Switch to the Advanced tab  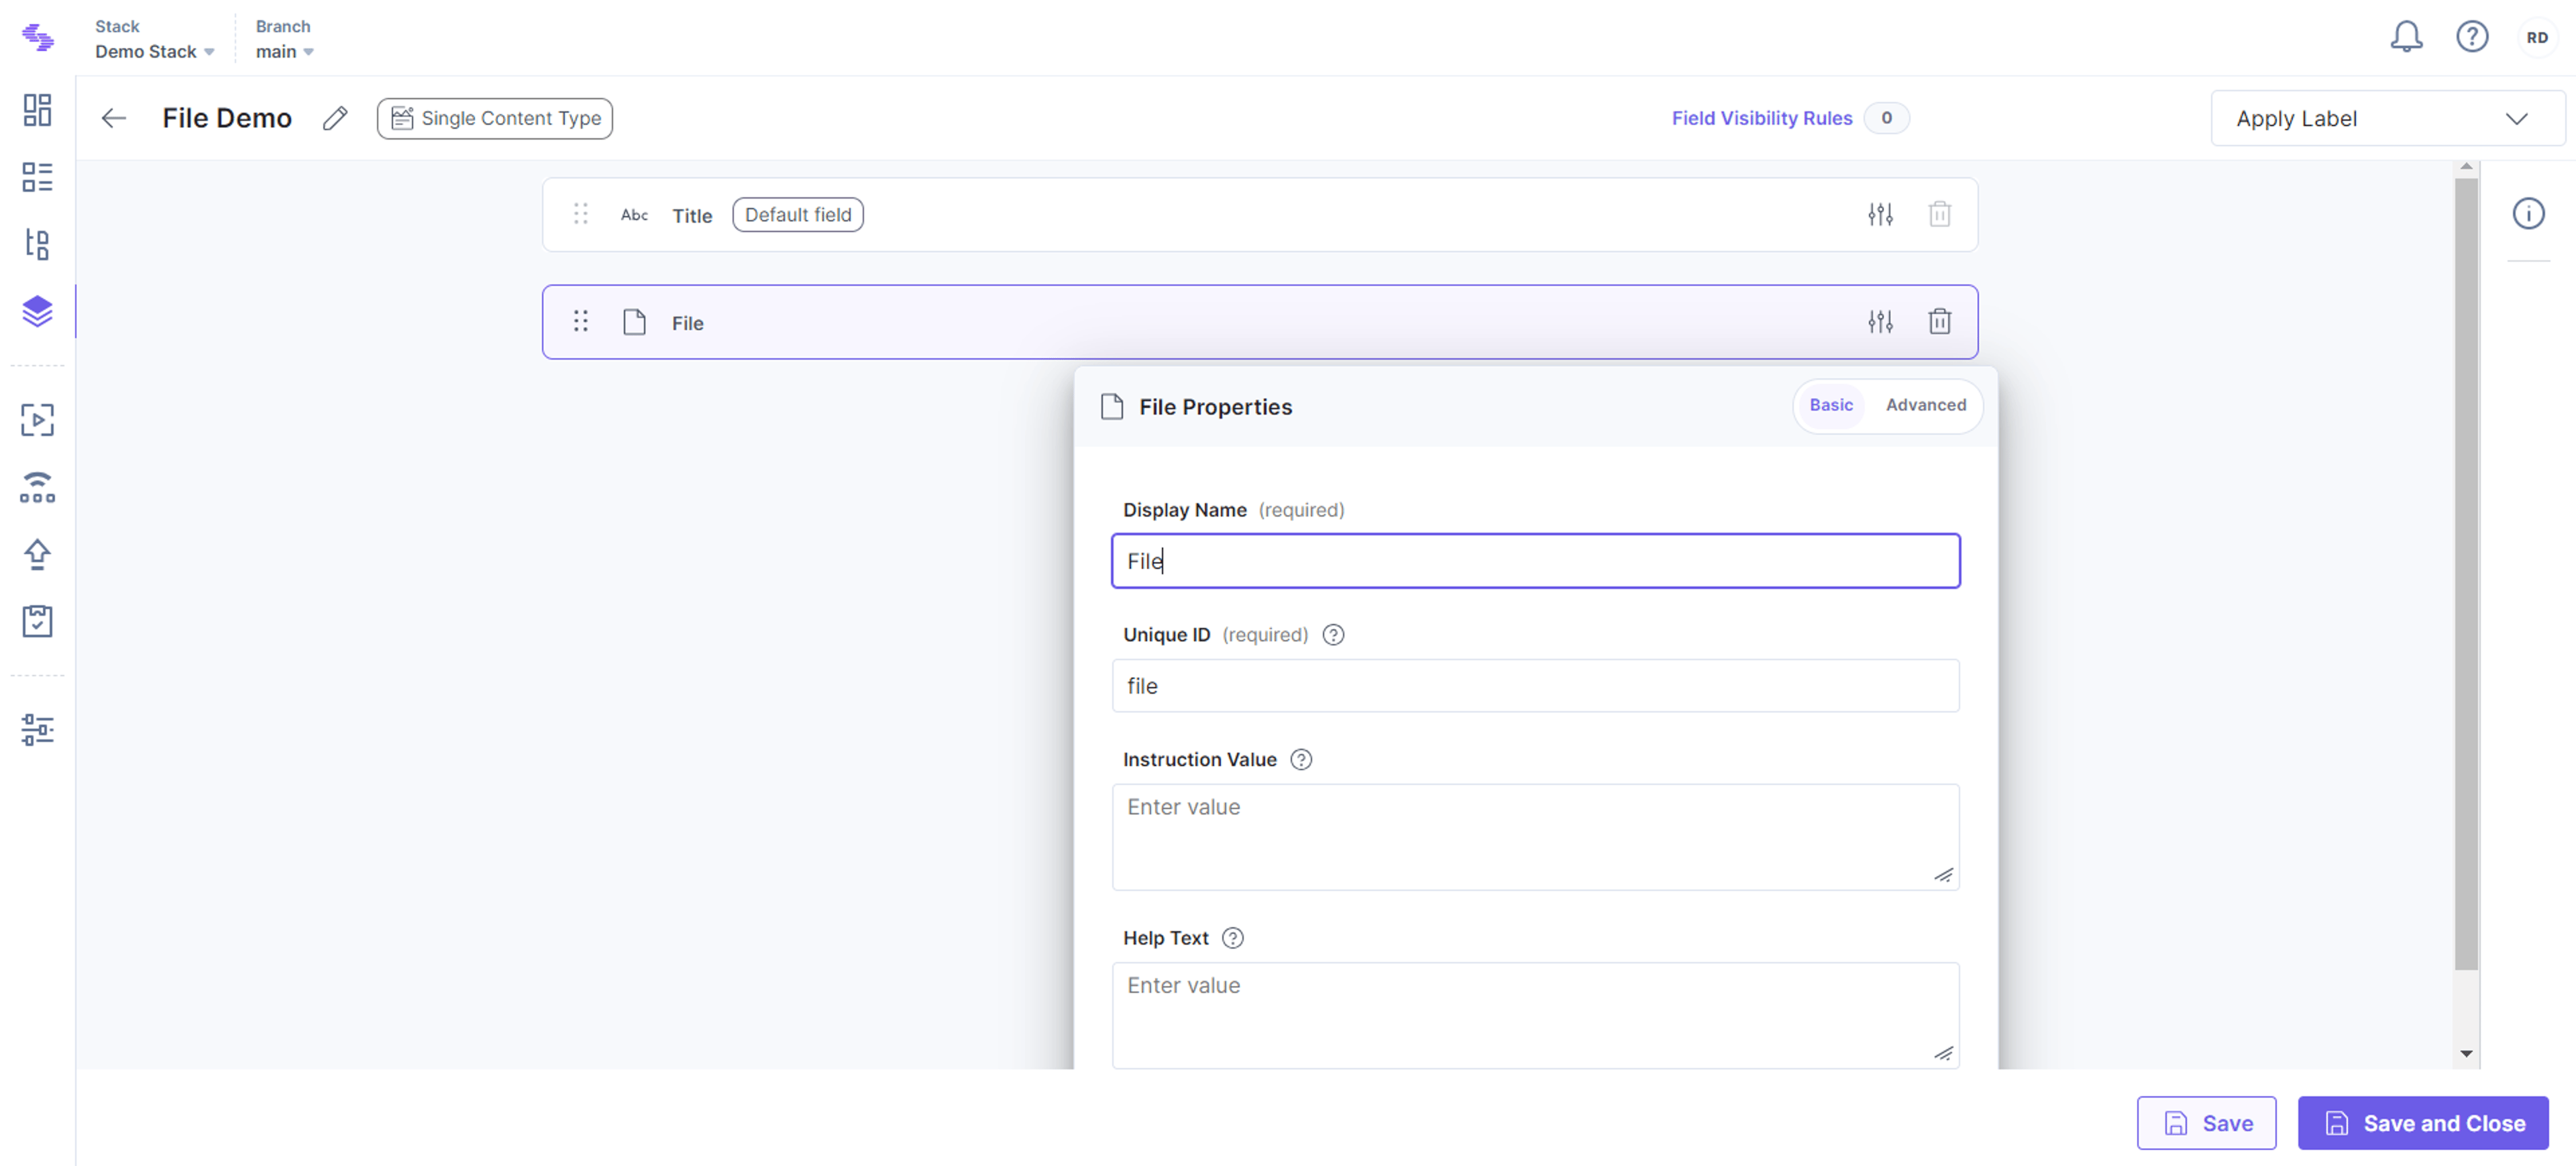tap(1925, 405)
